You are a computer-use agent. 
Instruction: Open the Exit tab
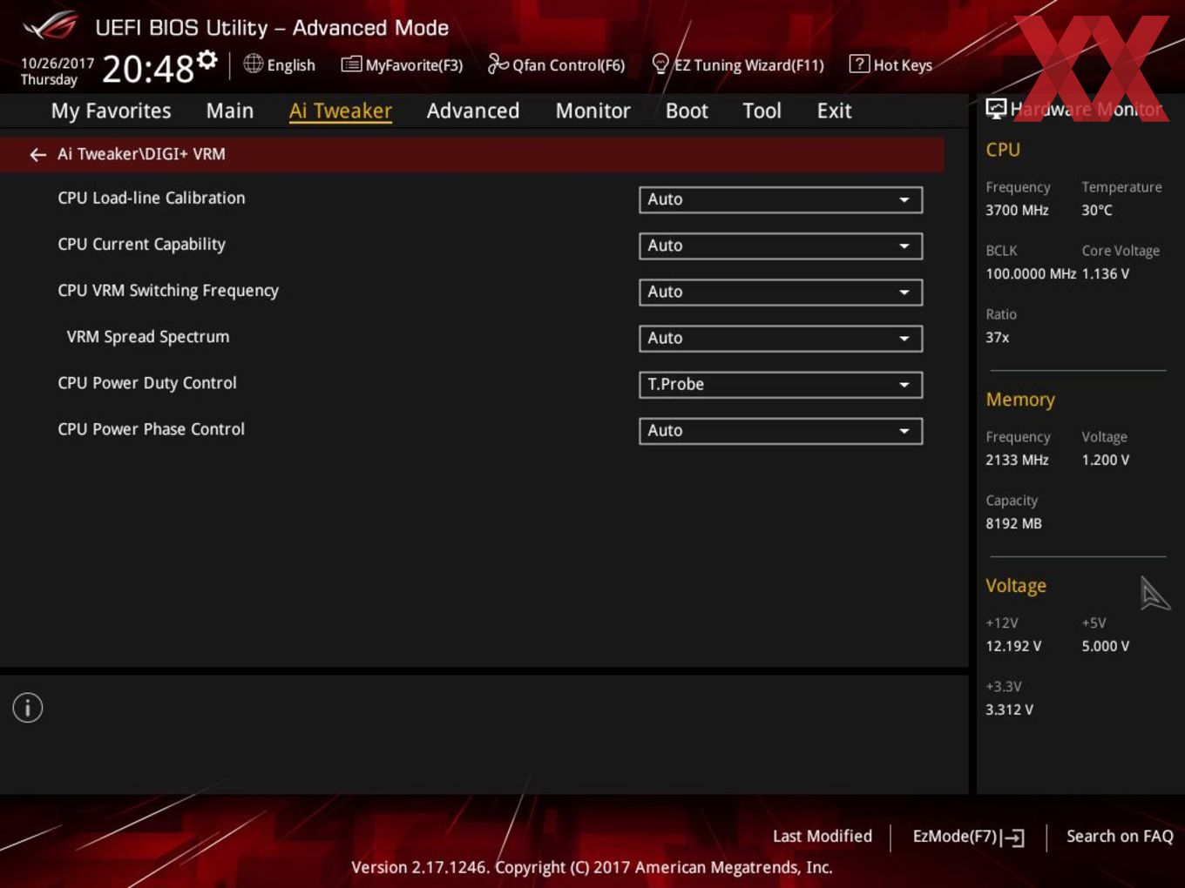[x=834, y=111]
